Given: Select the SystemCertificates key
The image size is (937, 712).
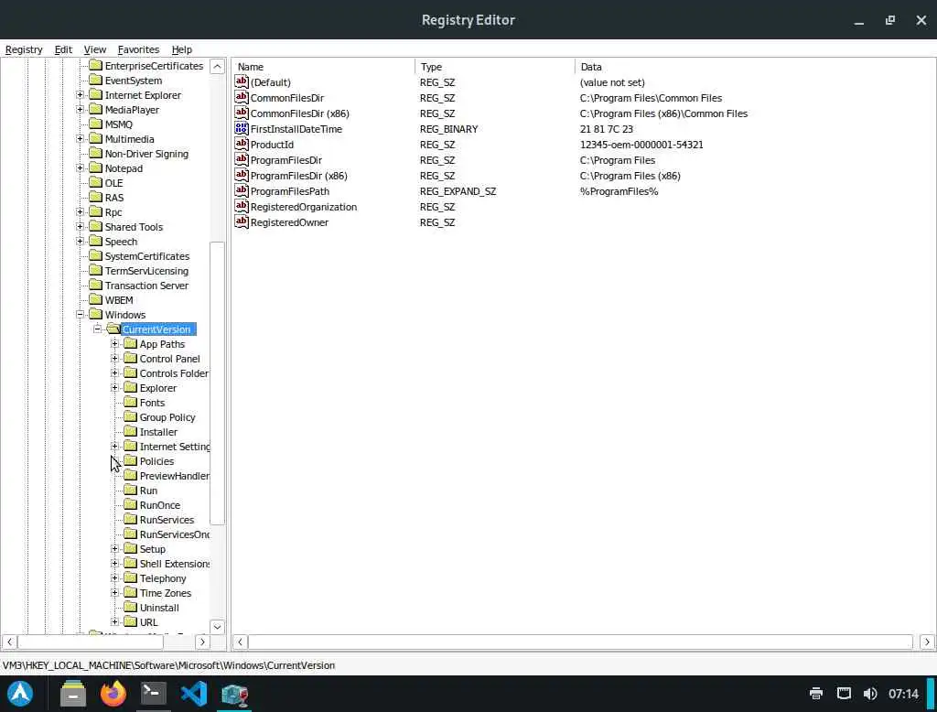Looking at the screenshot, I should point(147,256).
